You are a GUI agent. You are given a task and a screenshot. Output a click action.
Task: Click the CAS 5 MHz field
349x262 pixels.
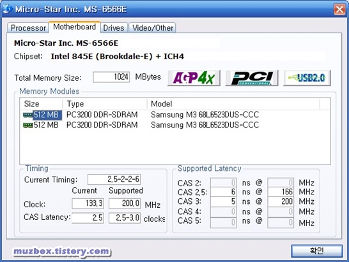281,222
